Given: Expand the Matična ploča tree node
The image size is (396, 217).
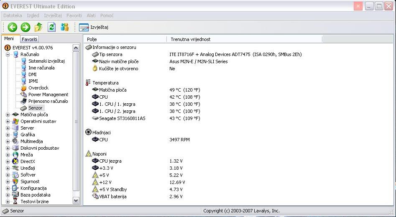Looking at the screenshot, I should coord(8,115).
